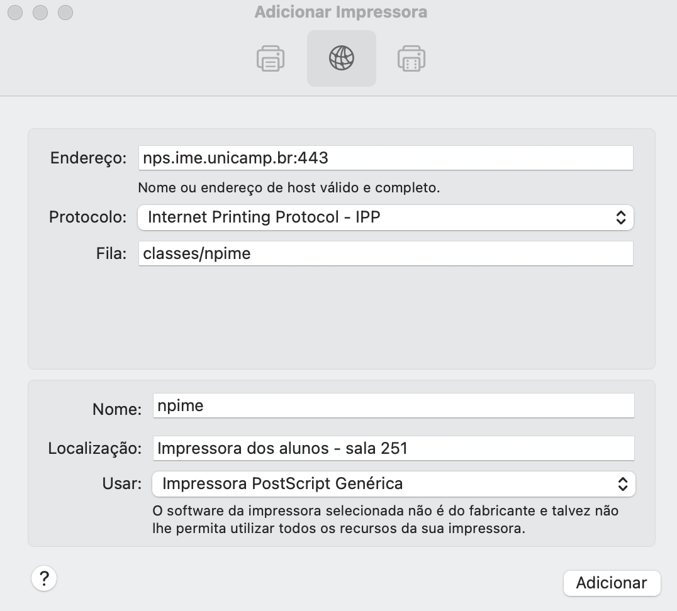Minimize the Adicionar Impressora window
The height and width of the screenshot is (611, 677).
(x=40, y=12)
